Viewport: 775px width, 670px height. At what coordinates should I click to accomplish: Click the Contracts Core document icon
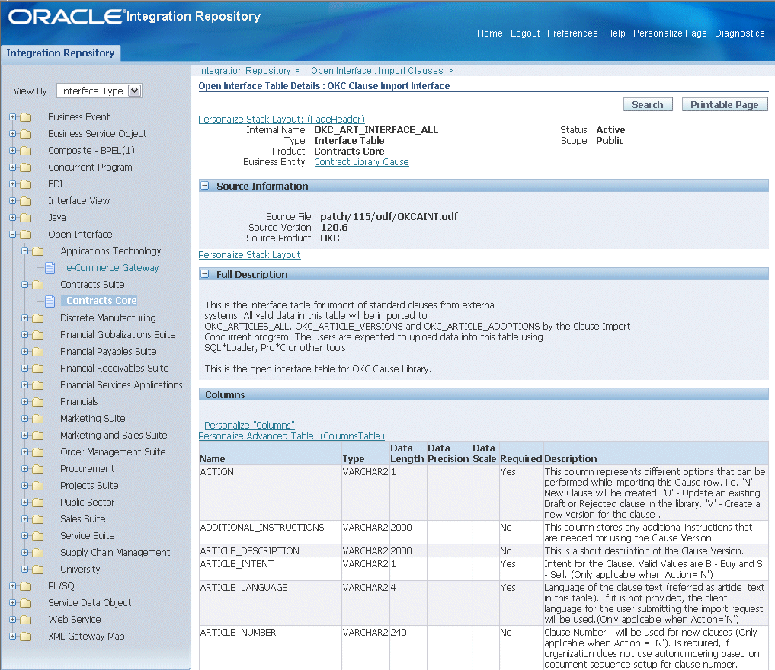[50, 301]
